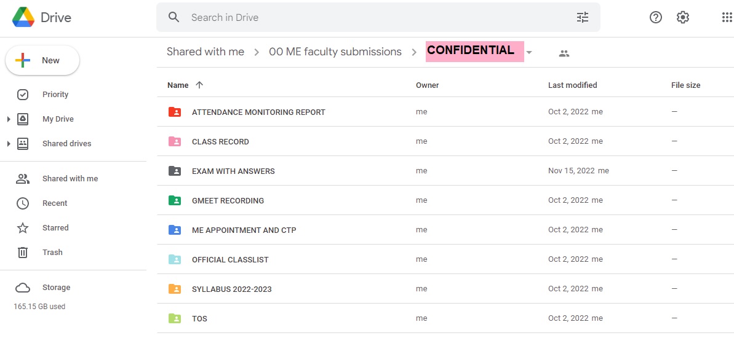Click the green GMEET RECORDING folder icon
The width and height of the screenshot is (734, 338).
[175, 200]
